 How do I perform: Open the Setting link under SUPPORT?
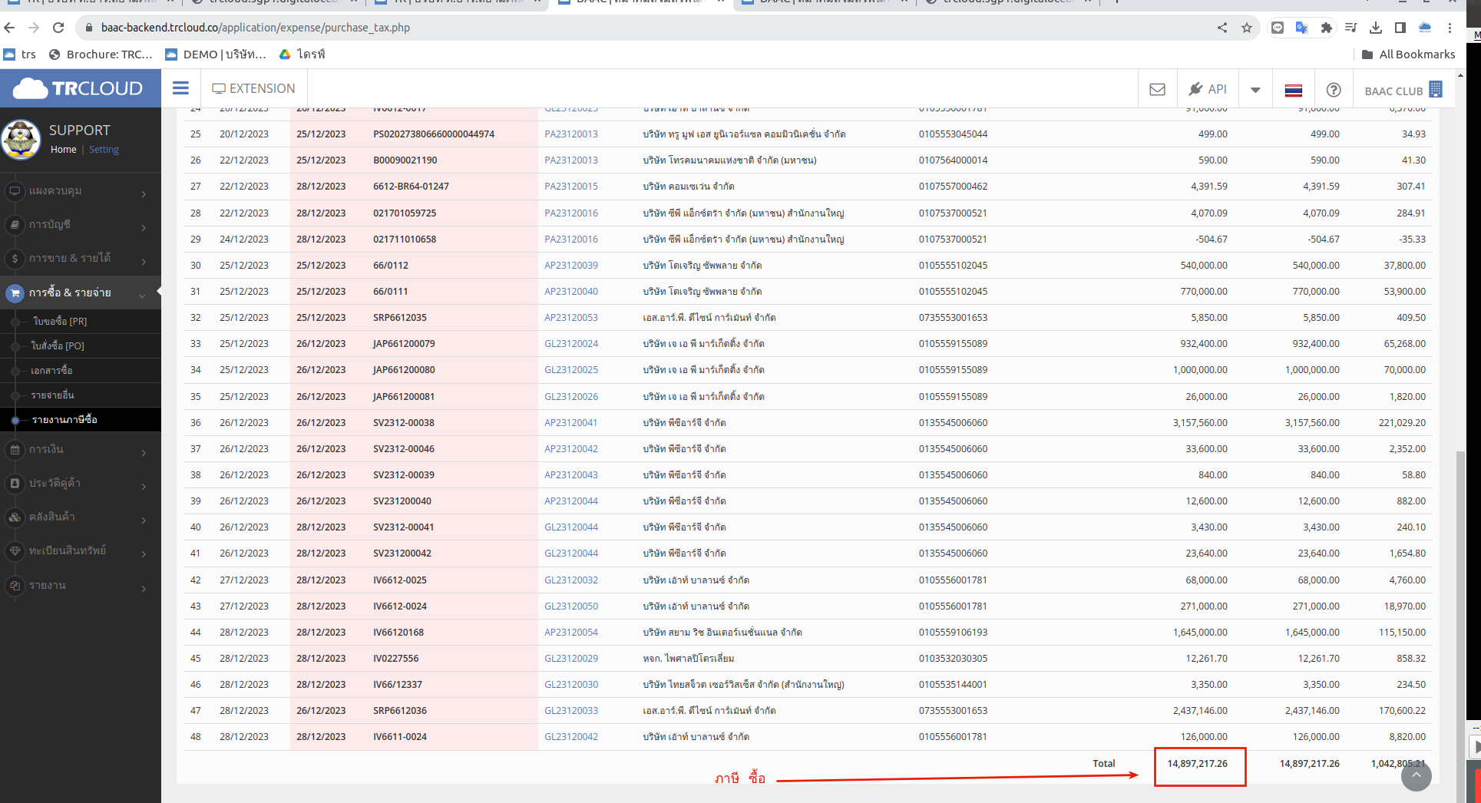(x=104, y=150)
